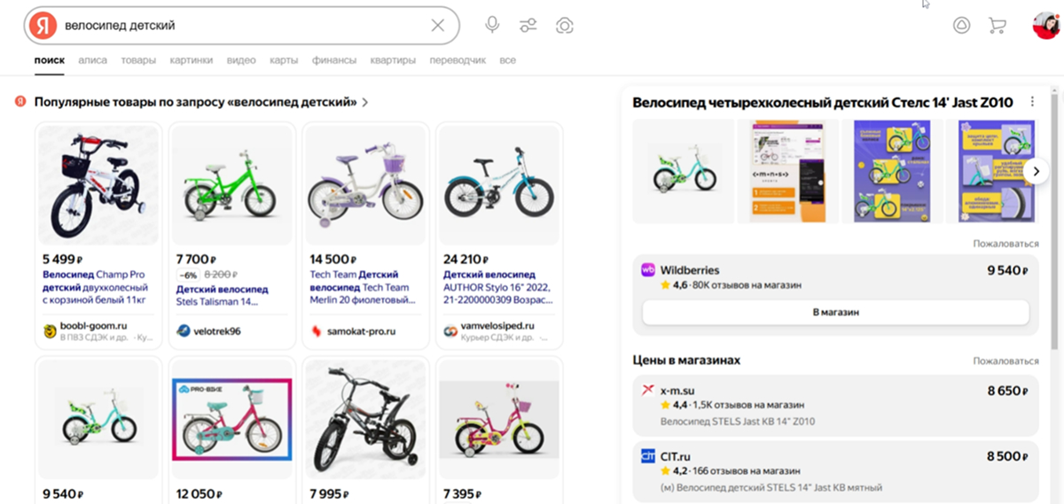Viewport: 1064px width, 504px height.
Task: Open Champ Pro bike image for 5 499 ₽
Action: [98, 186]
